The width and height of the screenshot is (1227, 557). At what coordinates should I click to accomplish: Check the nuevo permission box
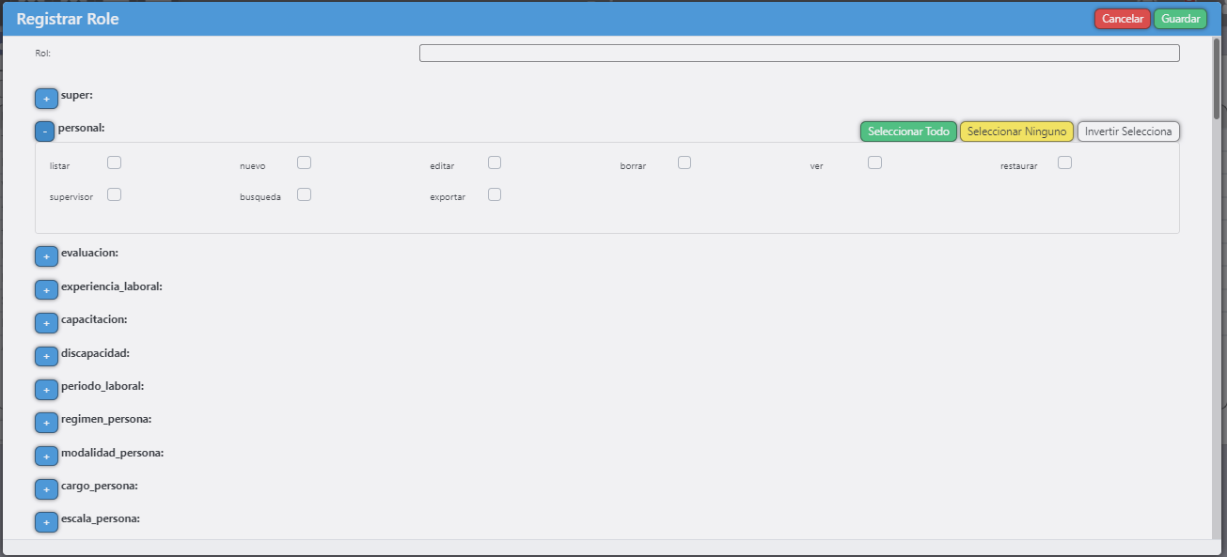click(x=304, y=162)
